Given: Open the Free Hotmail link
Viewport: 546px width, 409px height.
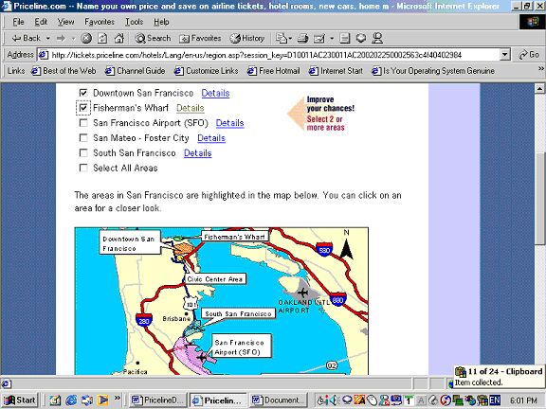Looking at the screenshot, I should (x=273, y=71).
